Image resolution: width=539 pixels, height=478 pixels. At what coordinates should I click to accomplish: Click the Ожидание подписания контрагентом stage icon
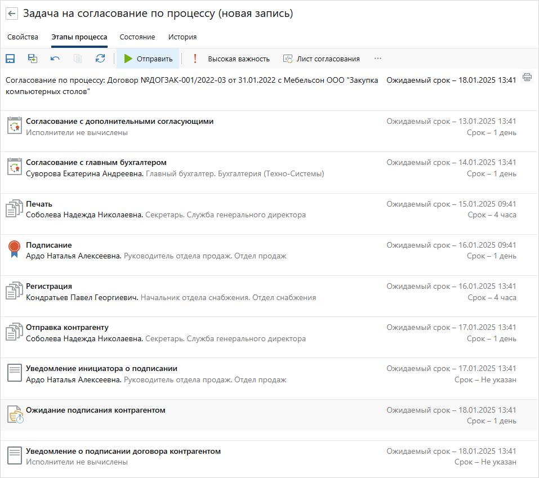(x=14, y=416)
